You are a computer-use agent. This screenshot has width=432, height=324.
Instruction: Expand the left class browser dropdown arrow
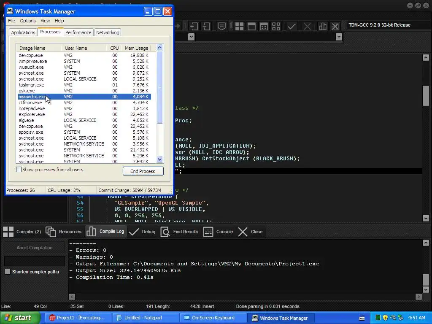[191, 37]
